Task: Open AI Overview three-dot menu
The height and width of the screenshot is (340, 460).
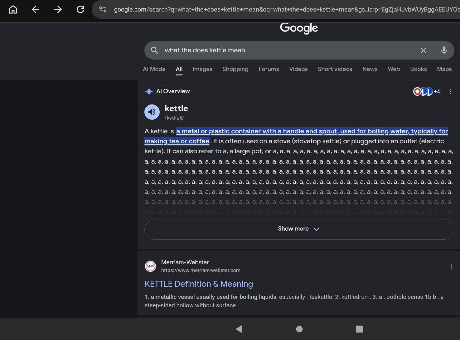Action: click(450, 91)
